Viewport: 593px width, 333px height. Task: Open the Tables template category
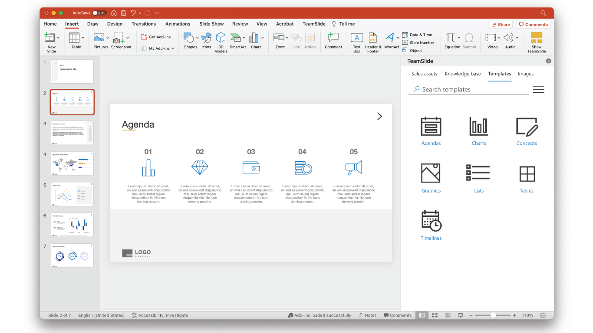527,178
